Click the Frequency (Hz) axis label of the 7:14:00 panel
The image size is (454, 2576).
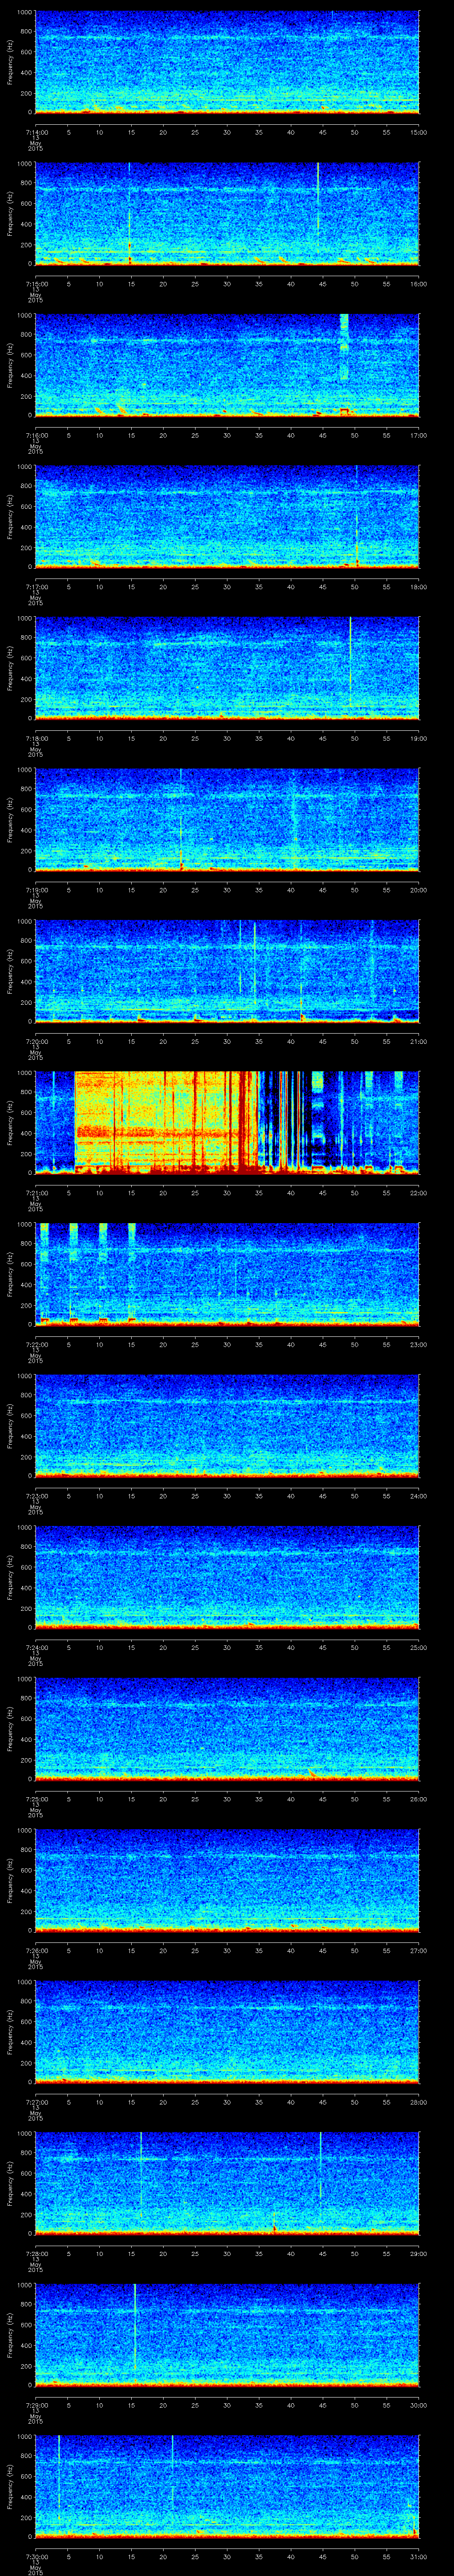(x=10, y=62)
